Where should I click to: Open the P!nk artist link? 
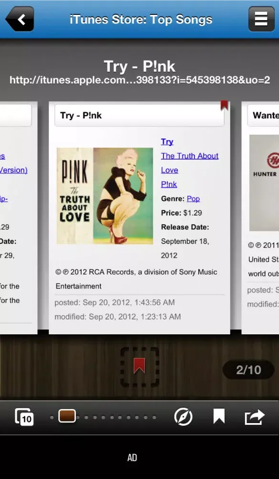(x=169, y=184)
